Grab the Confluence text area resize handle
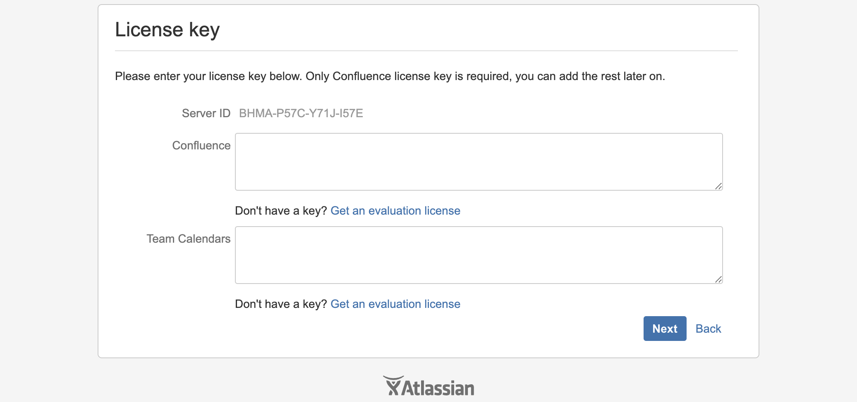 [718, 187]
